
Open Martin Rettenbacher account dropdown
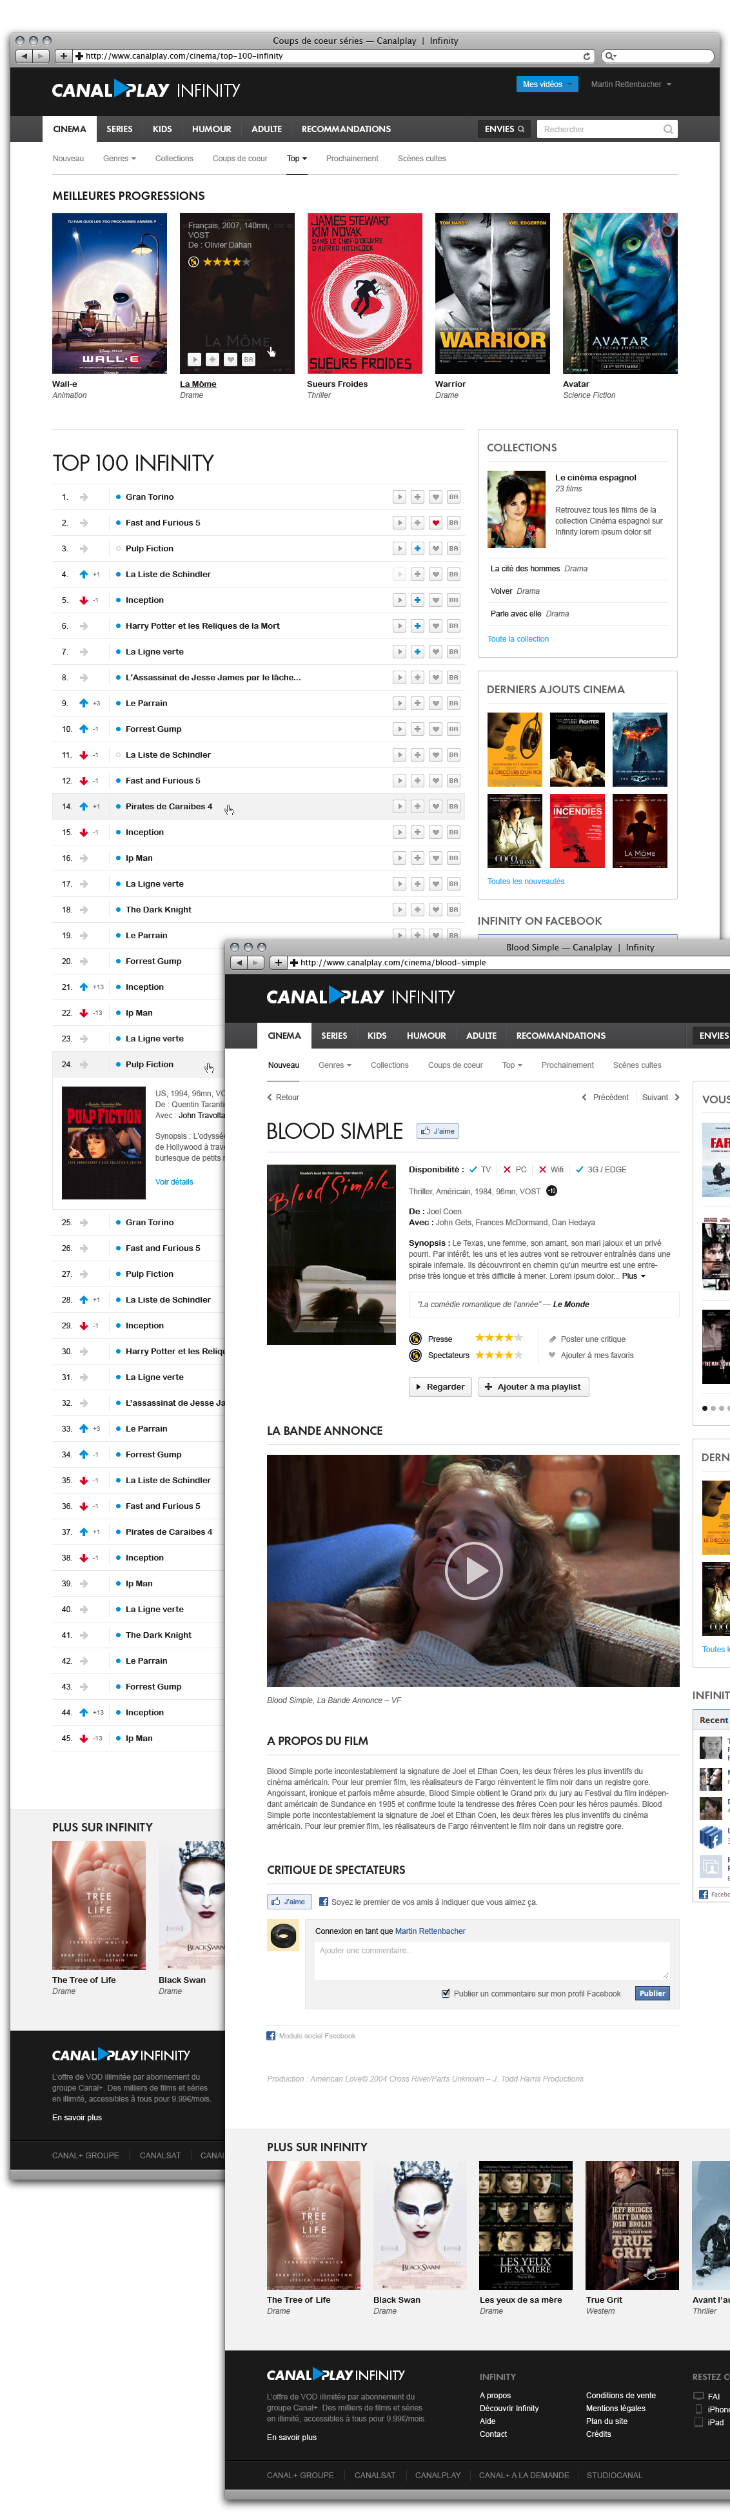pyautogui.click(x=631, y=85)
